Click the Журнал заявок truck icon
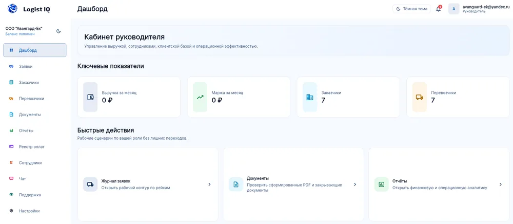 pyautogui.click(x=90, y=184)
